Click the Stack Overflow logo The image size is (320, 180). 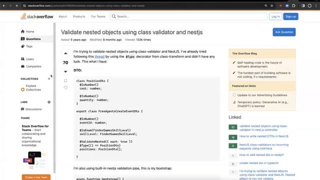pyautogui.click(x=37, y=16)
